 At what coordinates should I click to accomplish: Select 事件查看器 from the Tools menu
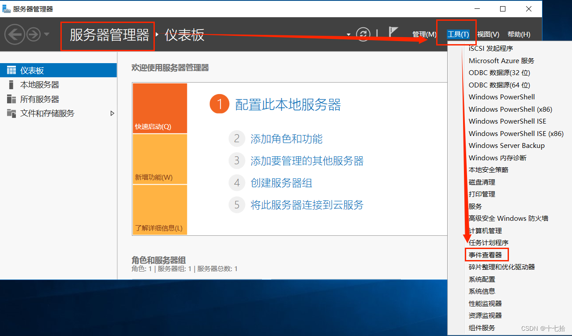[x=487, y=254]
